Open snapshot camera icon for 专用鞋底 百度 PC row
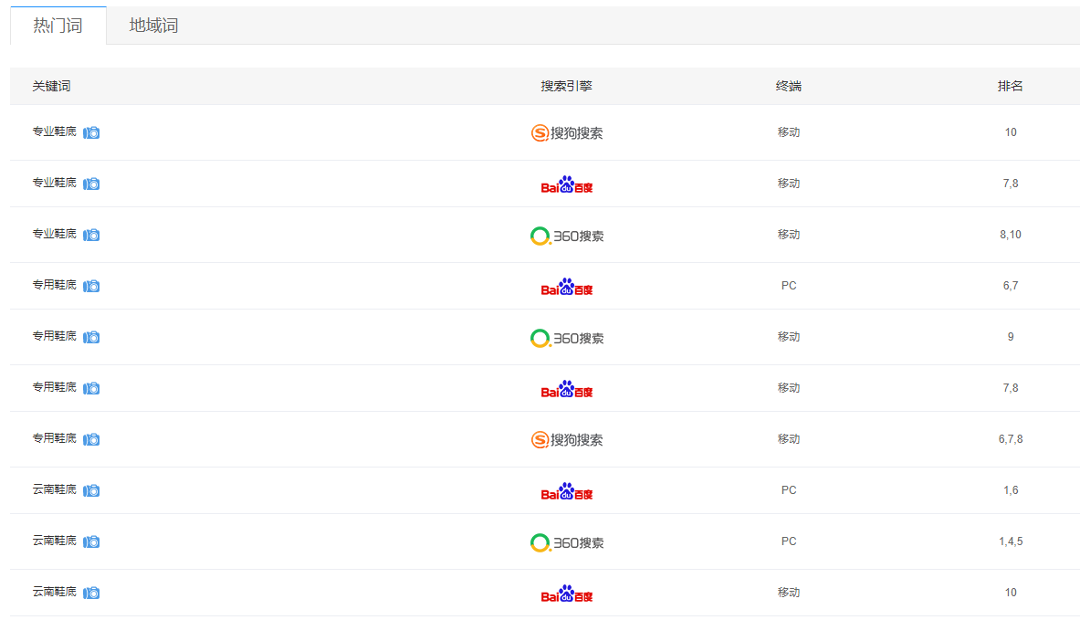 click(91, 286)
